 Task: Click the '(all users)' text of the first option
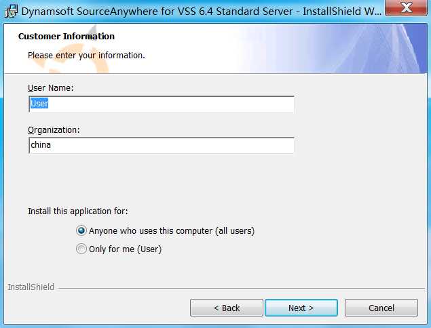click(235, 231)
